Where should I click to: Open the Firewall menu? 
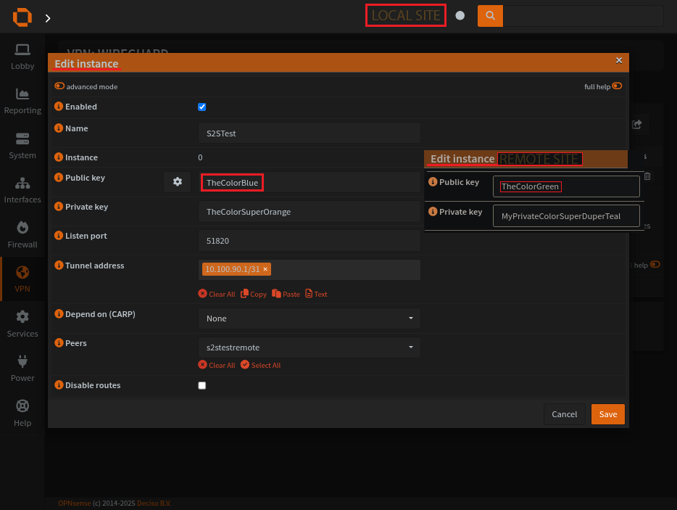tap(22, 235)
